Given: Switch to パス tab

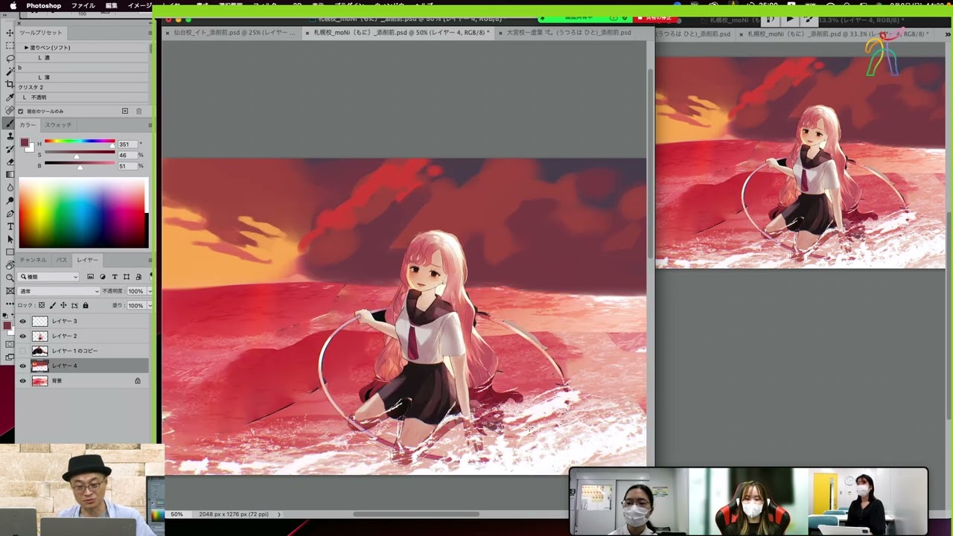Looking at the screenshot, I should point(62,260).
